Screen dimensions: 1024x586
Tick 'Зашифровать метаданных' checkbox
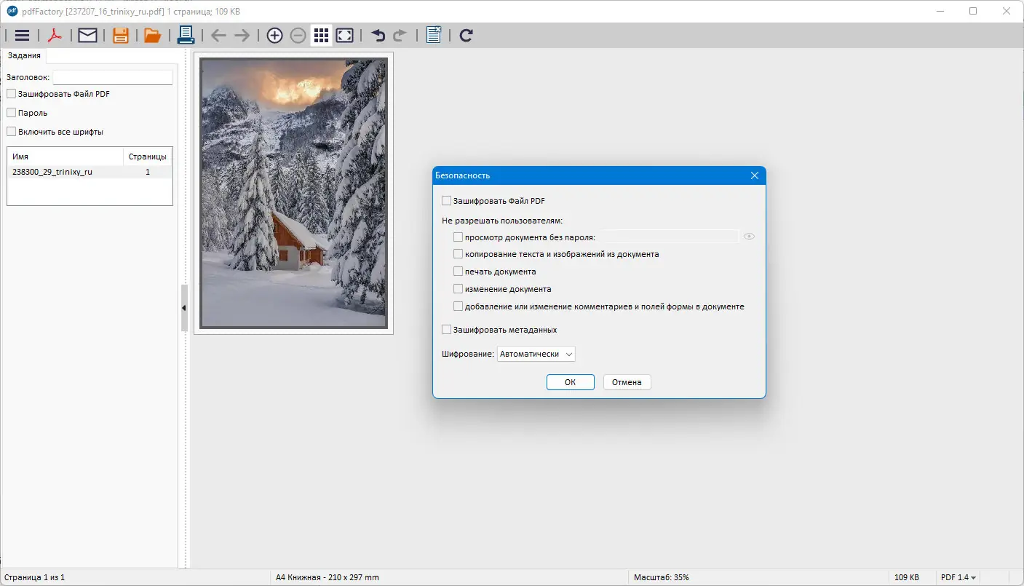447,330
